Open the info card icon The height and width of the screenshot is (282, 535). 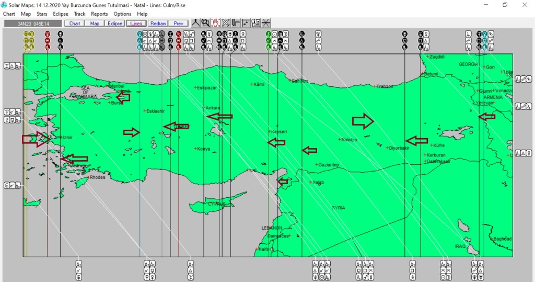pyautogui.click(x=256, y=23)
